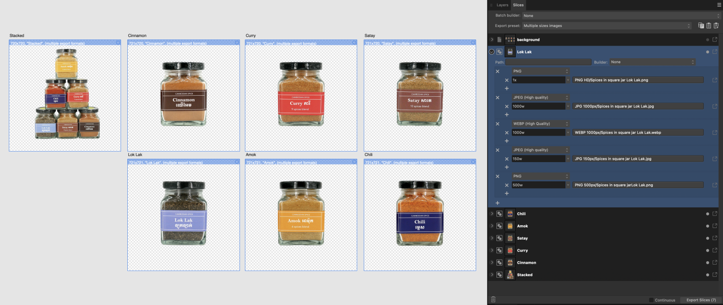The height and width of the screenshot is (305, 723).
Task: Select the Curry slice row name
Action: [x=522, y=251]
